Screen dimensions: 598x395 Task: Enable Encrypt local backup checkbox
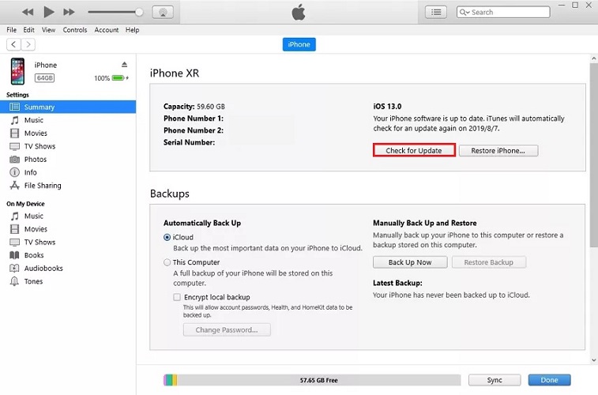[x=177, y=297]
